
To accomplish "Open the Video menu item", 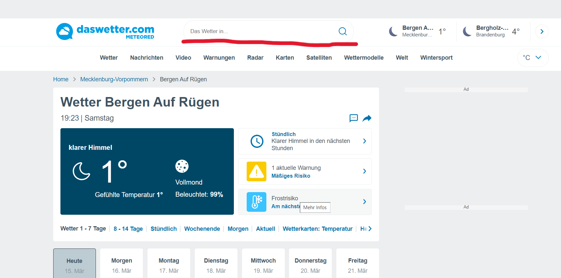I will click(183, 58).
